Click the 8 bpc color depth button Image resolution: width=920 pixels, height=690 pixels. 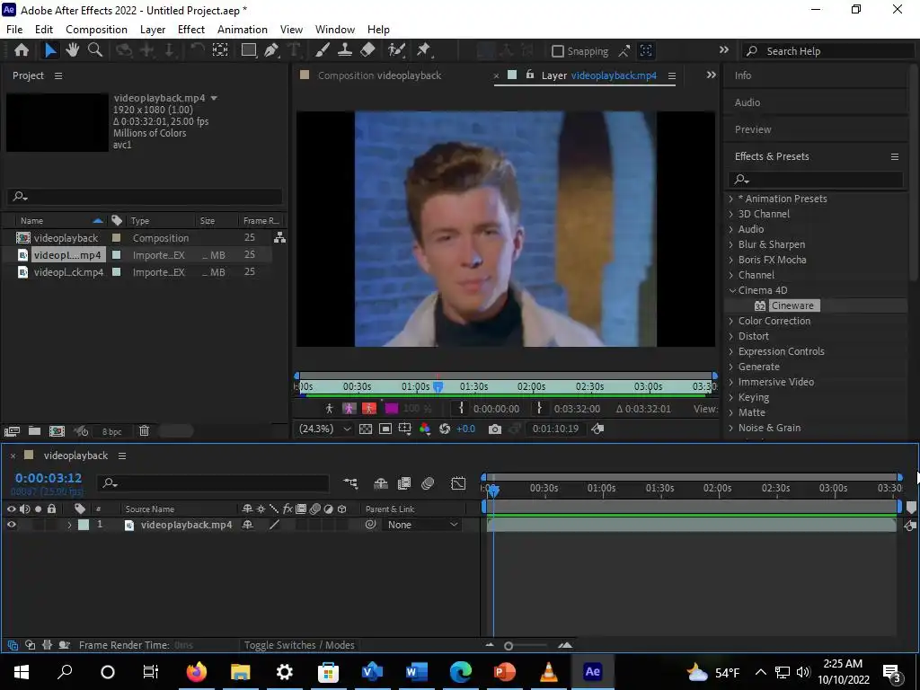click(x=112, y=431)
